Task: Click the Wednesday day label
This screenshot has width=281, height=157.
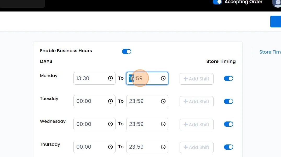Action: click(53, 121)
